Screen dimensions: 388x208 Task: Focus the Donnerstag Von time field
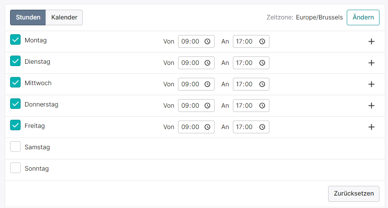click(196, 106)
